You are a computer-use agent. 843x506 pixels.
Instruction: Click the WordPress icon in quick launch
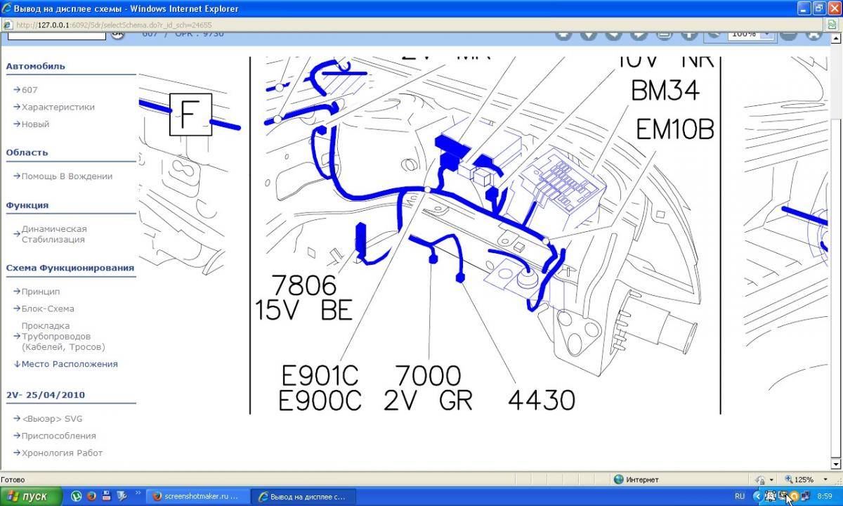coord(77,496)
